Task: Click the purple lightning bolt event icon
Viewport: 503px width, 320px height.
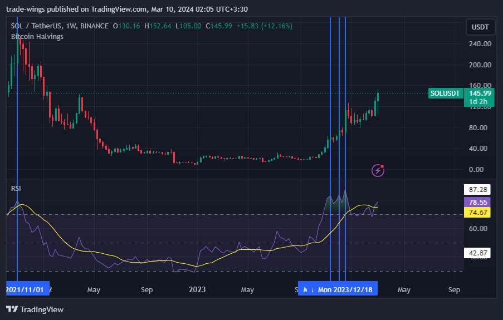Action: (x=378, y=170)
